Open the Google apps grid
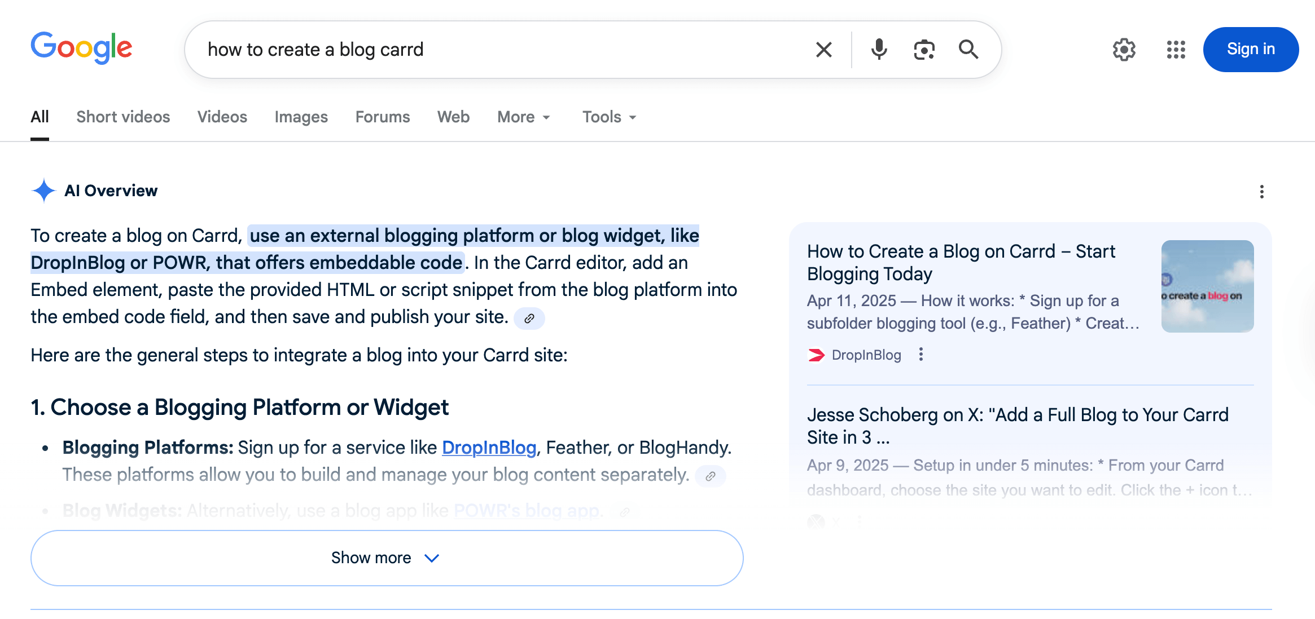The height and width of the screenshot is (619, 1315). (x=1176, y=50)
